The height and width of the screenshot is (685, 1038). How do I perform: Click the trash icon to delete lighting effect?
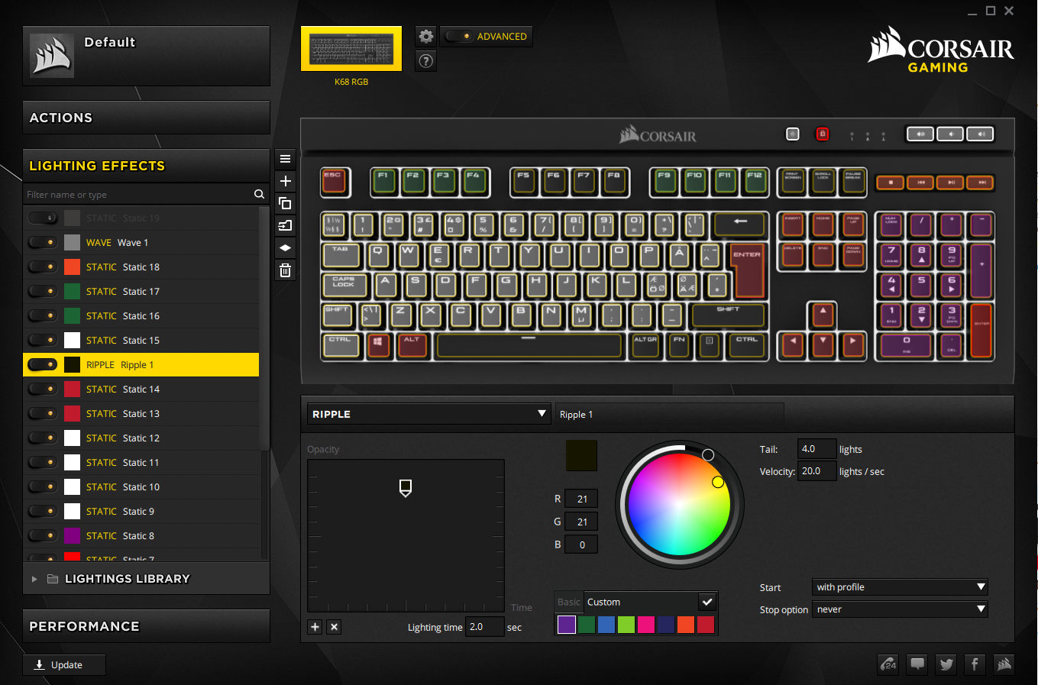click(x=285, y=270)
